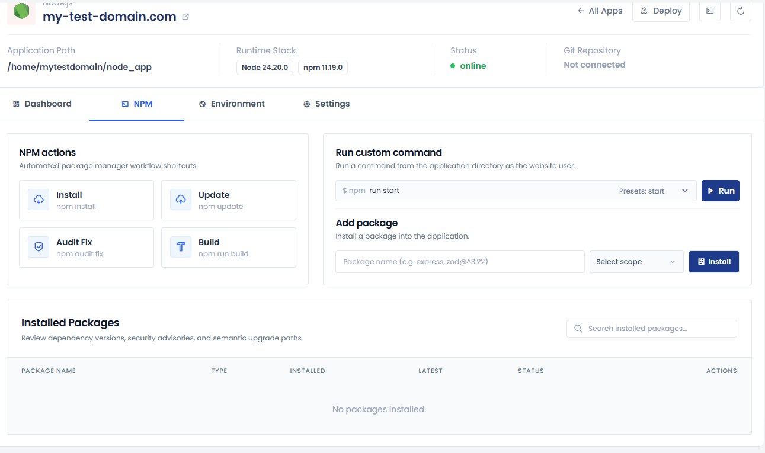The width and height of the screenshot is (765, 453).
Task: Click the blue Install package button
Action: coord(714,262)
